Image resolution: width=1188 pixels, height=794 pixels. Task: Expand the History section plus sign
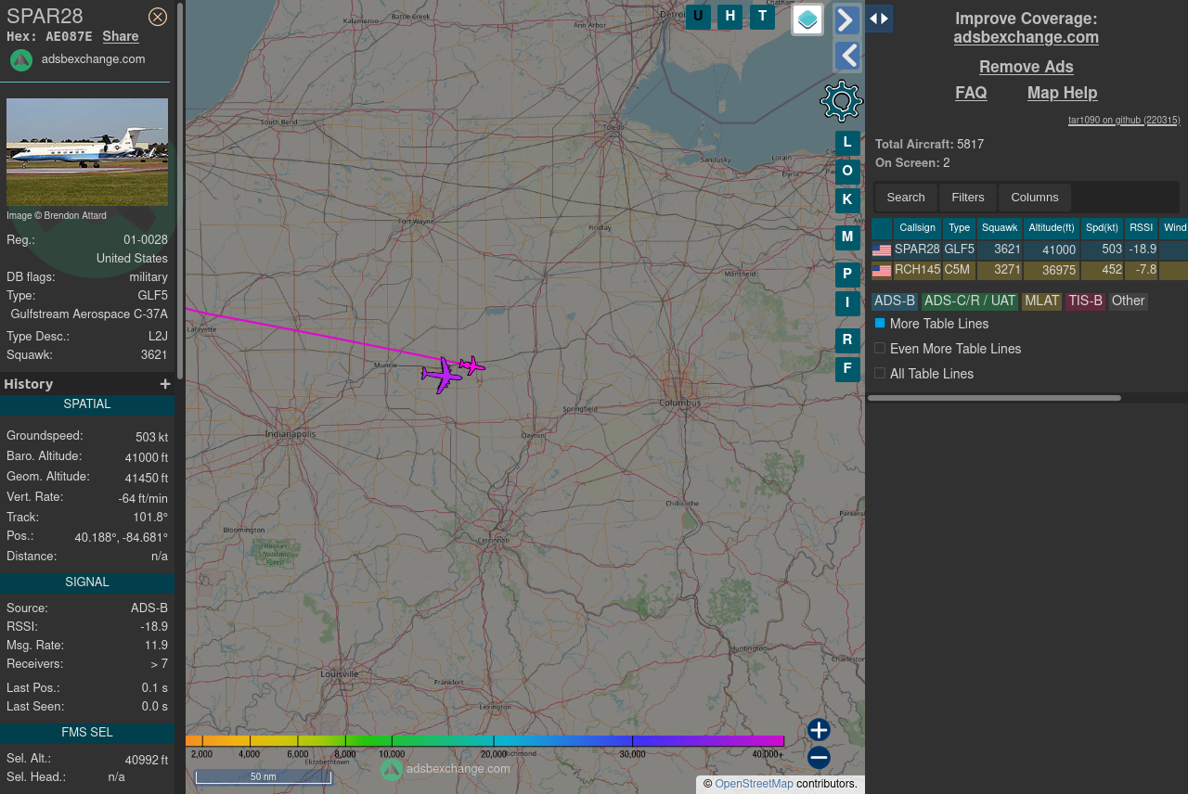click(165, 384)
